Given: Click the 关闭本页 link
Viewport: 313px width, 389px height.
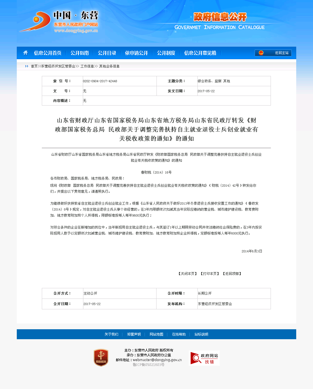Looking at the screenshot, I should click(188, 274).
